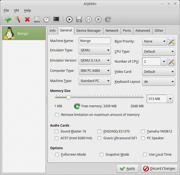Viewport: 180px width, 175px height.
Task: Open the VM menu
Action: [16, 11]
